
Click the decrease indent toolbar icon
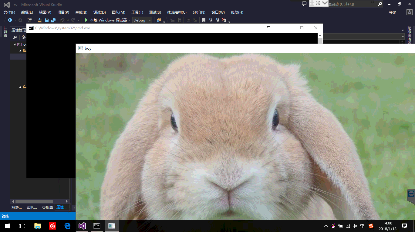tap(172, 20)
